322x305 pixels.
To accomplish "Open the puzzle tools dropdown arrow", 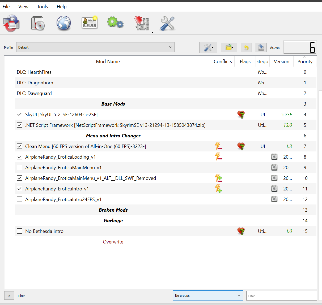I will pos(152,32).
